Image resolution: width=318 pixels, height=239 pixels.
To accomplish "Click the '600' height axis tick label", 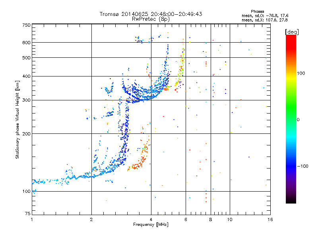I will [26, 43].
